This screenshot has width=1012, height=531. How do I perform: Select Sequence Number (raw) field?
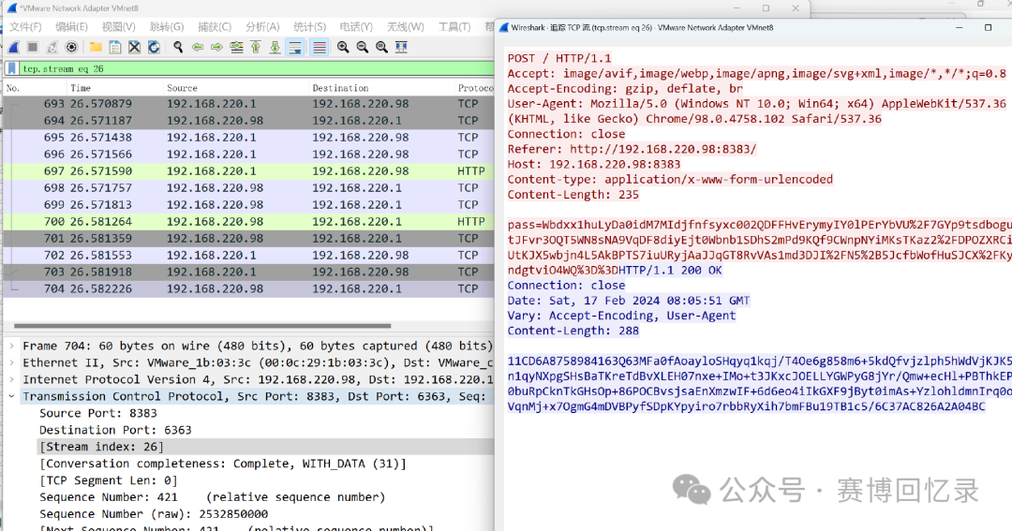point(154,513)
